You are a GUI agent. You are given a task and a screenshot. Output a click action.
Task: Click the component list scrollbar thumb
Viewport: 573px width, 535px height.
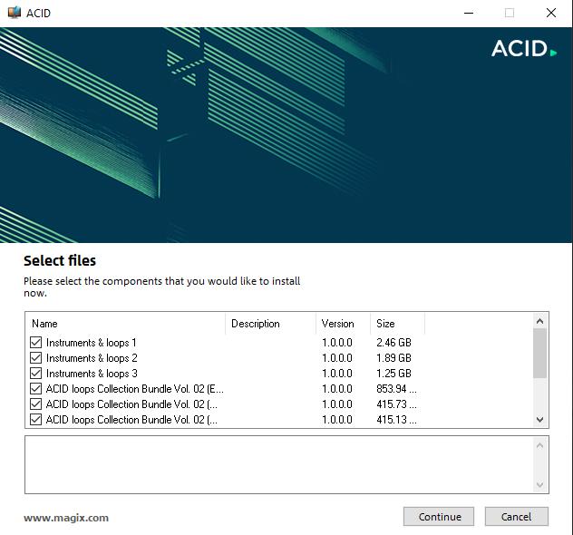[x=539, y=354]
